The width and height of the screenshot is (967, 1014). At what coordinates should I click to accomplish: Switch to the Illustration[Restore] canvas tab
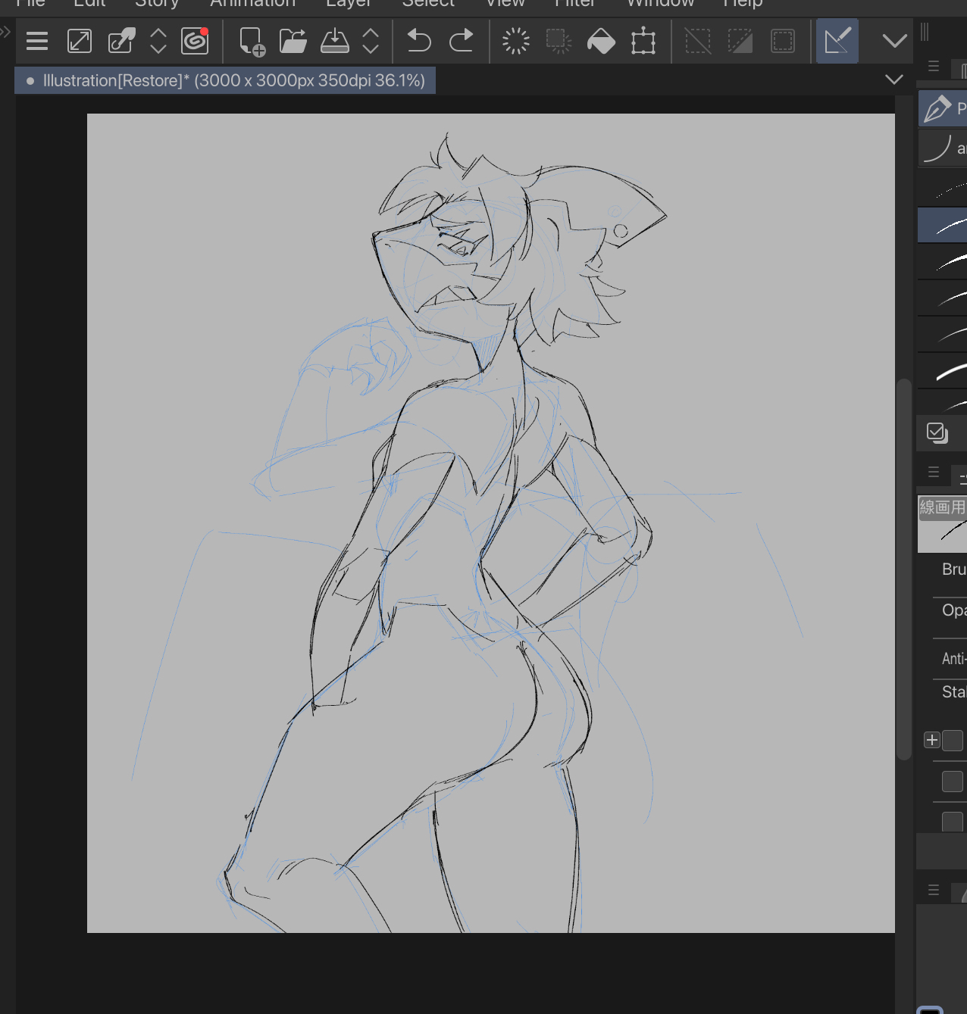(226, 80)
